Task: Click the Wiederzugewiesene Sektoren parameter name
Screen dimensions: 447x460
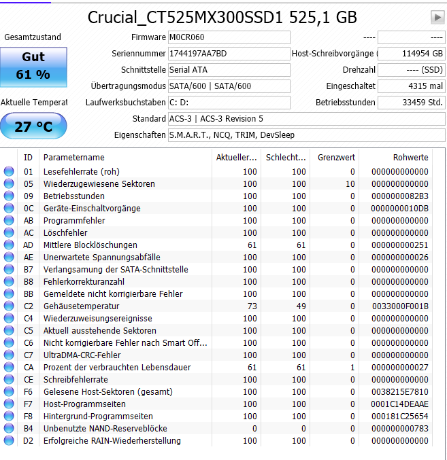Action: (99, 184)
